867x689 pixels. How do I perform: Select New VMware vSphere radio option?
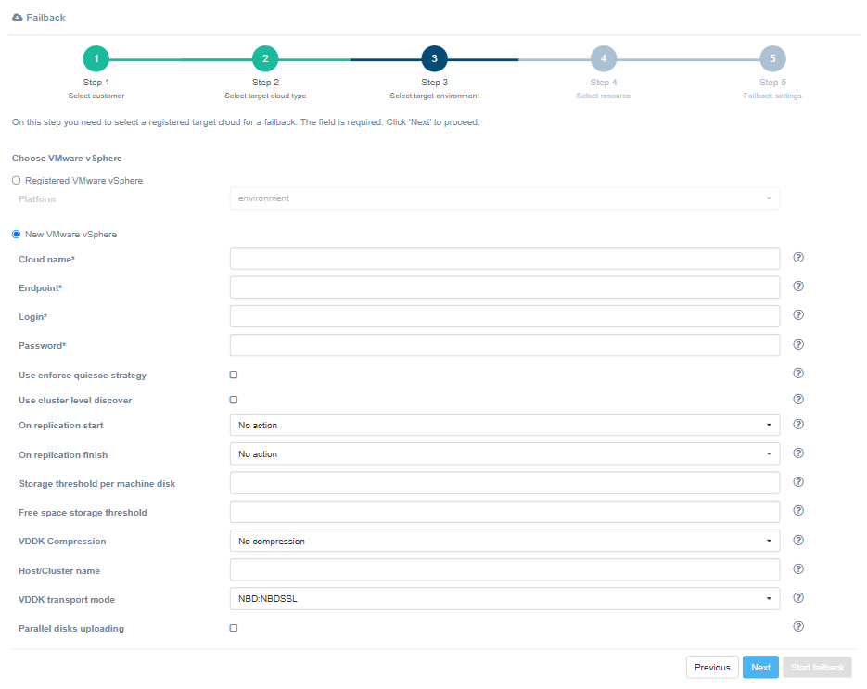tap(16, 235)
